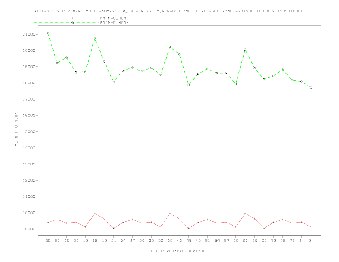Viewport: 339px width, 262px height.
Task: Click the 24 forecast hour x-axis label
Action: pyautogui.click(x=123, y=241)
